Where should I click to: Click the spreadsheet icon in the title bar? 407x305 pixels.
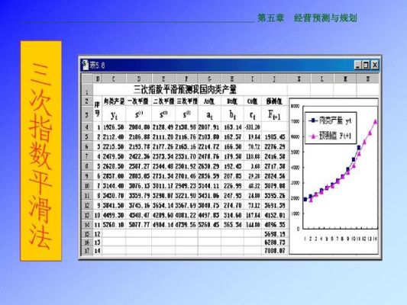tap(85, 65)
